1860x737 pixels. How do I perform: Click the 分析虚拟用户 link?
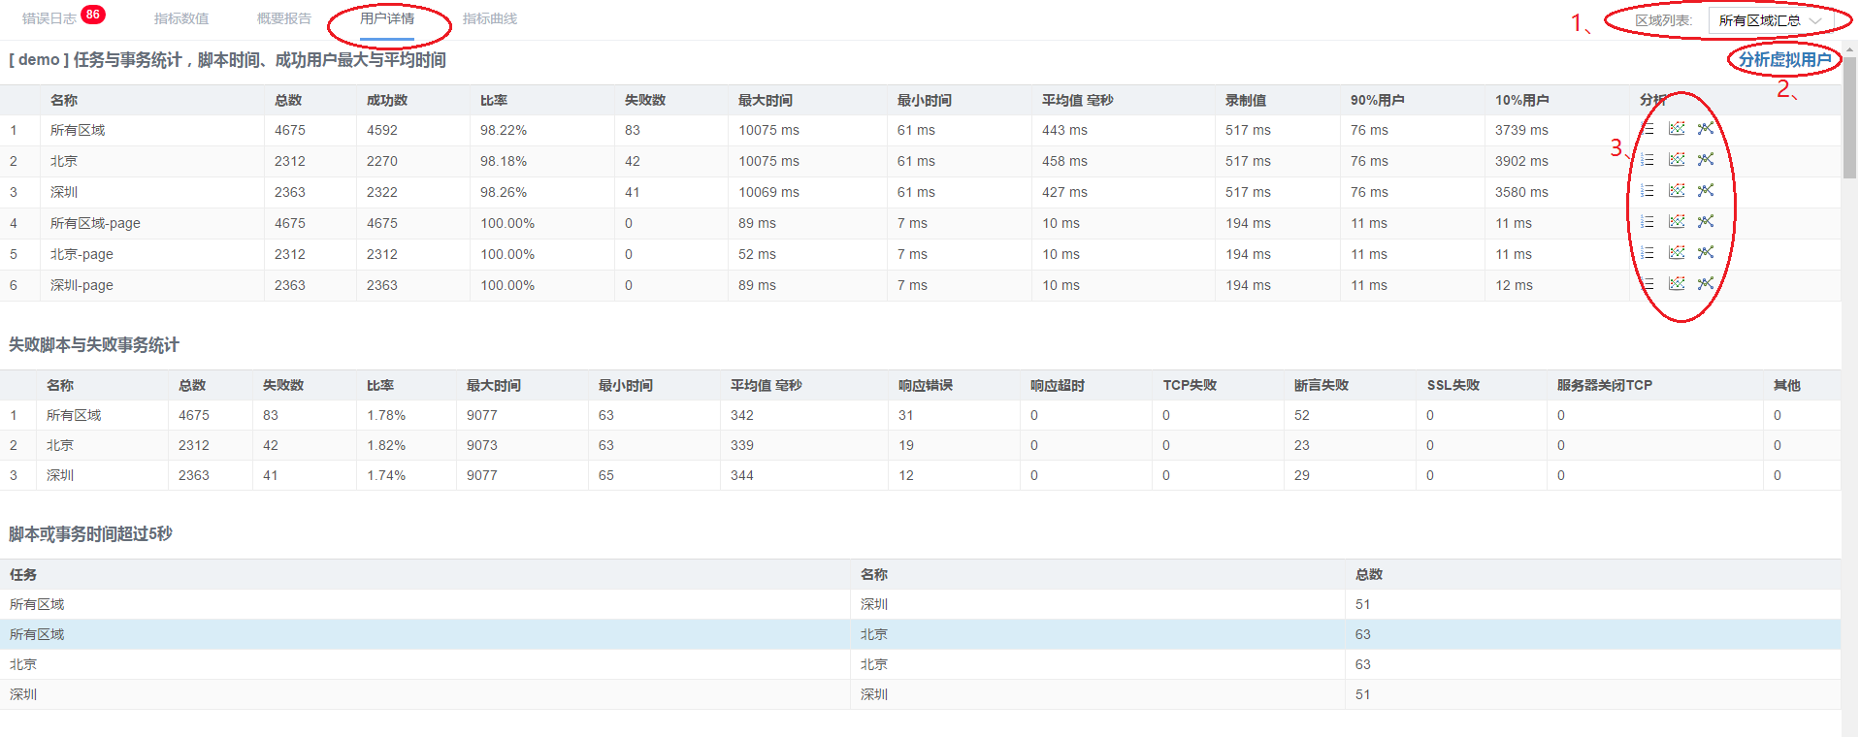pos(1784,60)
